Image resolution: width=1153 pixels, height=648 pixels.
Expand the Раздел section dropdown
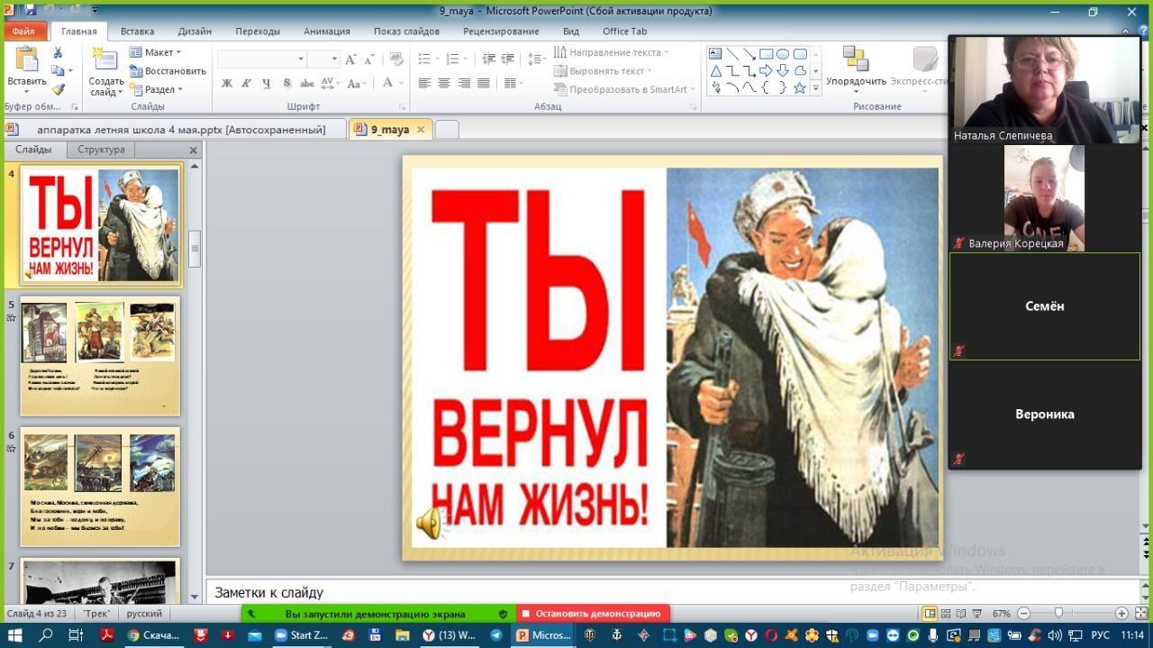click(157, 89)
